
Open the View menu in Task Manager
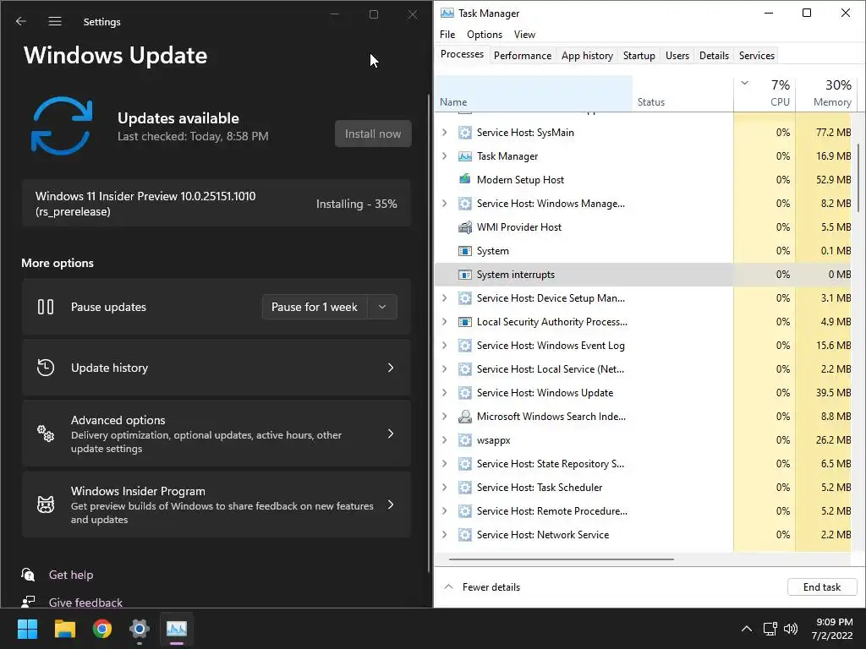coord(524,34)
